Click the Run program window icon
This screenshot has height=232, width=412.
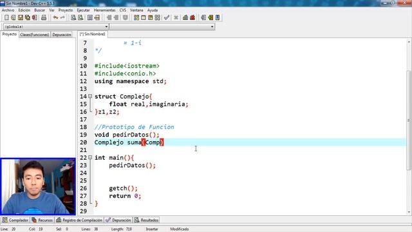point(144,17)
